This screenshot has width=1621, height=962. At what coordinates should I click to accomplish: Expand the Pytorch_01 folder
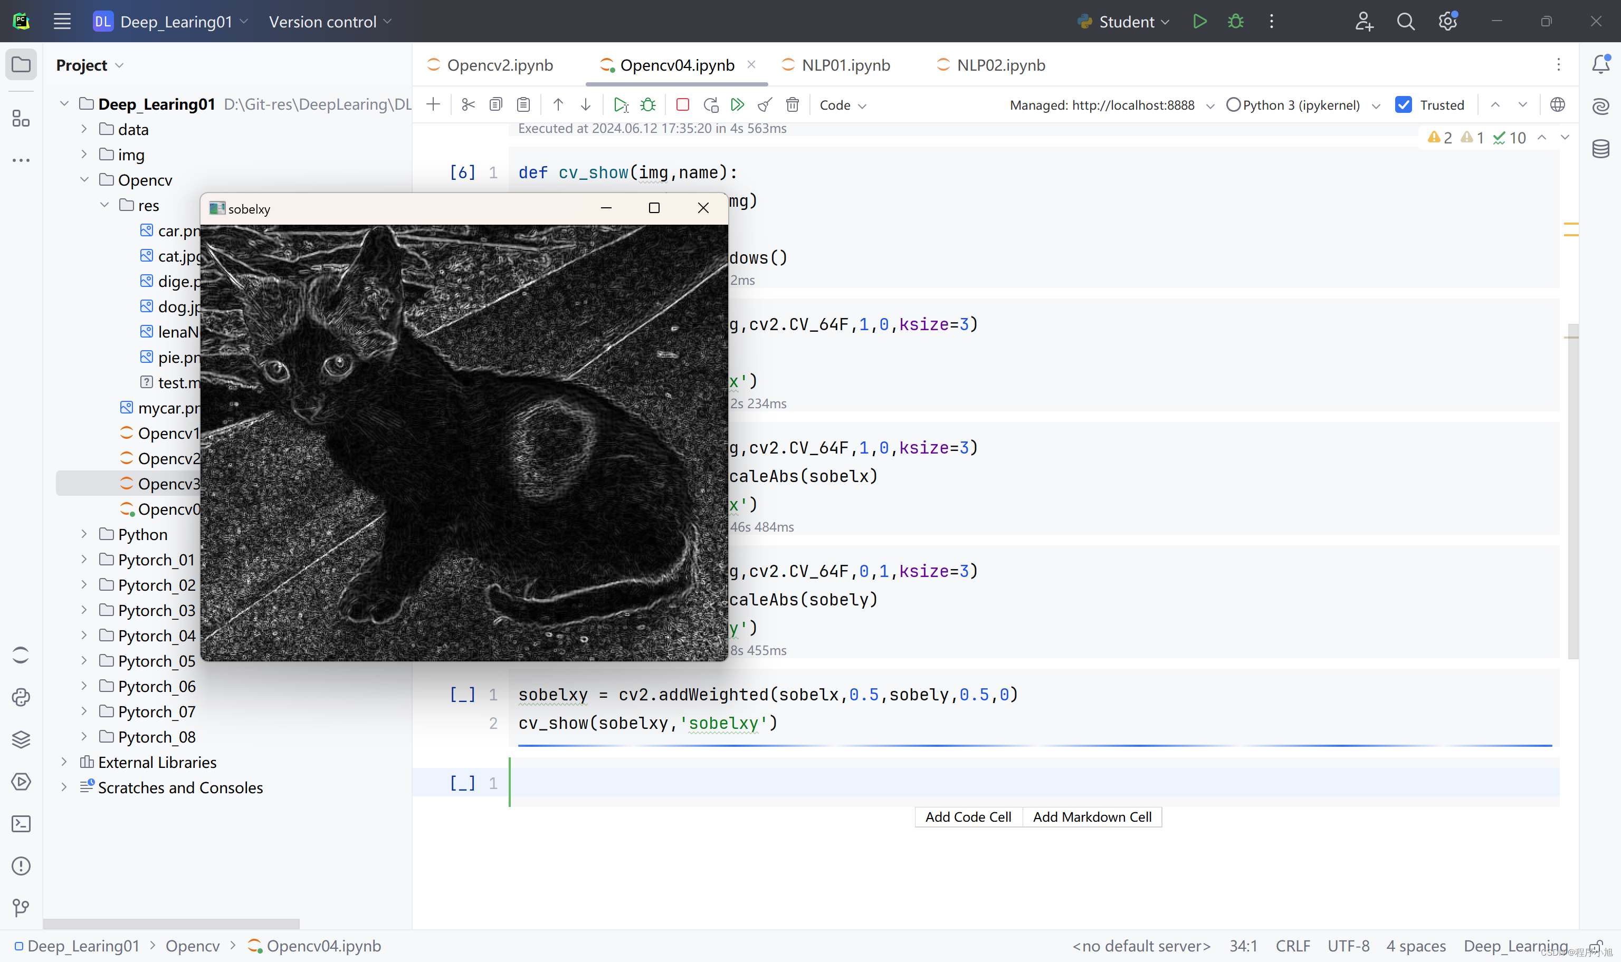click(x=84, y=560)
